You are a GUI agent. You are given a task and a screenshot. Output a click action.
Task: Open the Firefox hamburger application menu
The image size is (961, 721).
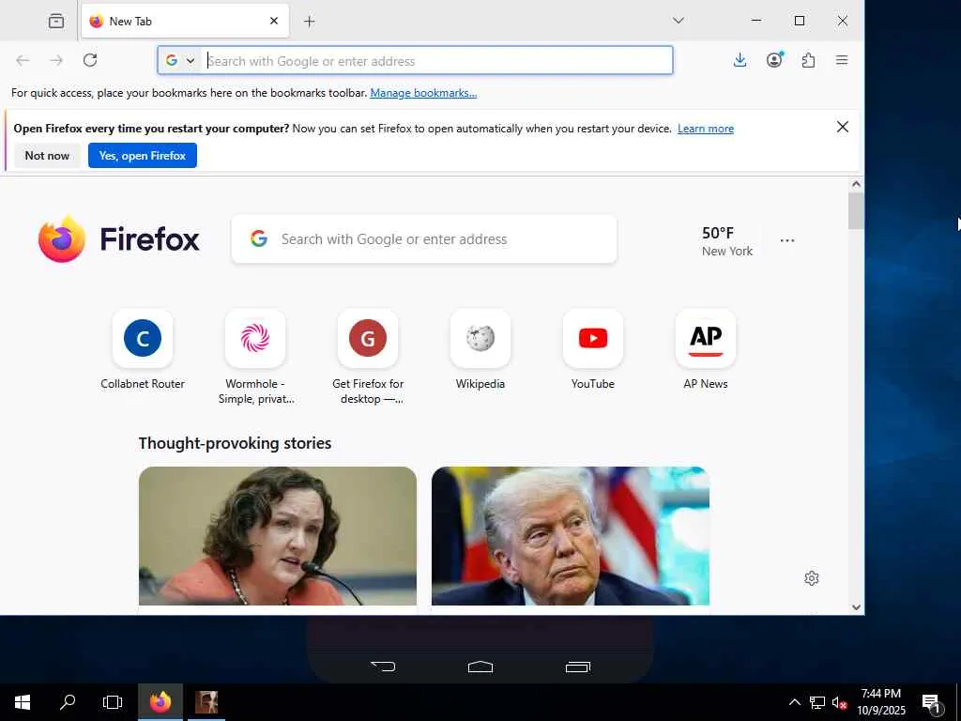842,60
